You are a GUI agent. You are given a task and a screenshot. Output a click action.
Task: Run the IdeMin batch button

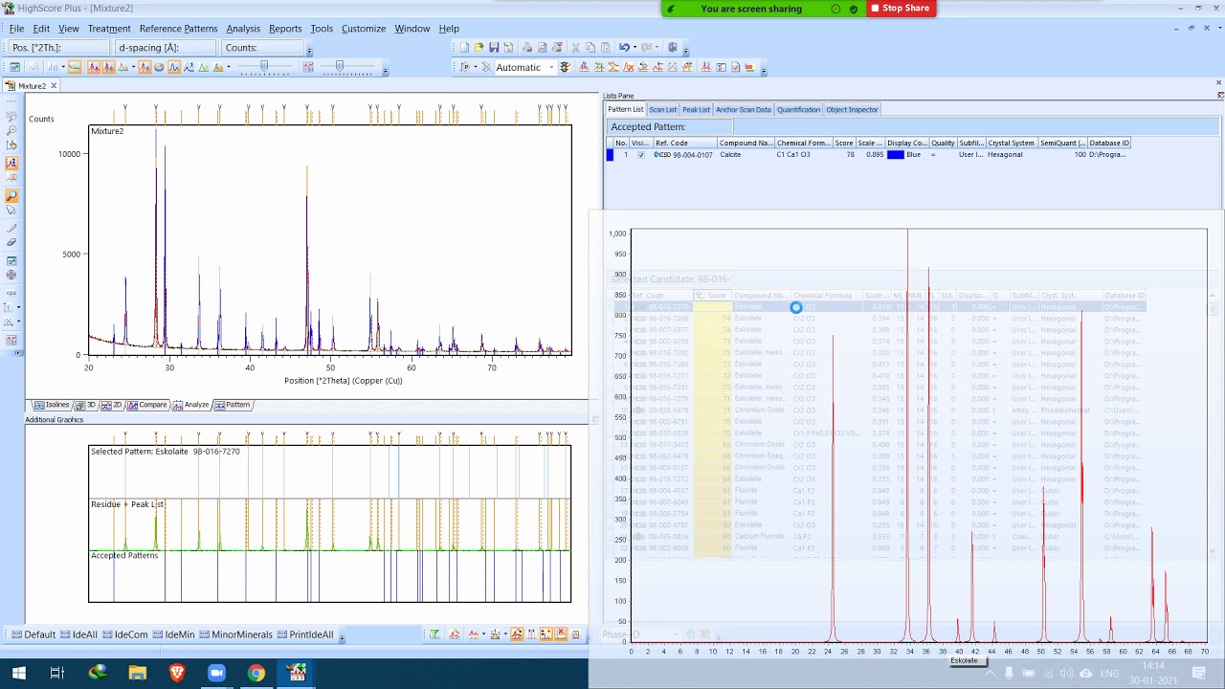173,634
